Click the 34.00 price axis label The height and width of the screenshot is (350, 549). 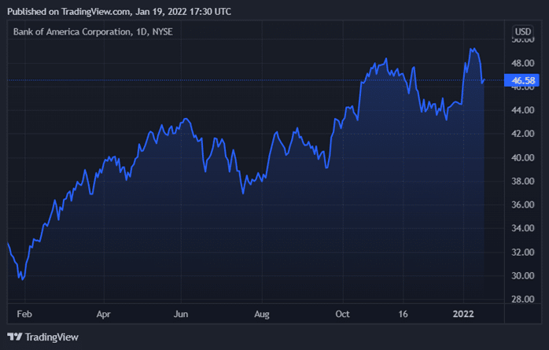(523, 228)
